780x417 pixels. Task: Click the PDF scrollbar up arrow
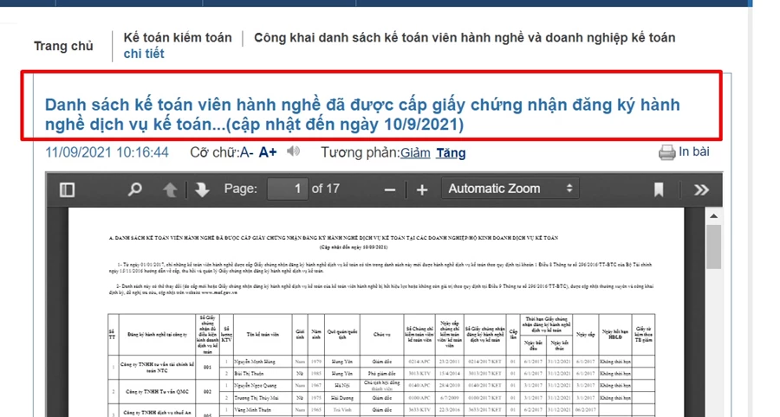point(714,215)
